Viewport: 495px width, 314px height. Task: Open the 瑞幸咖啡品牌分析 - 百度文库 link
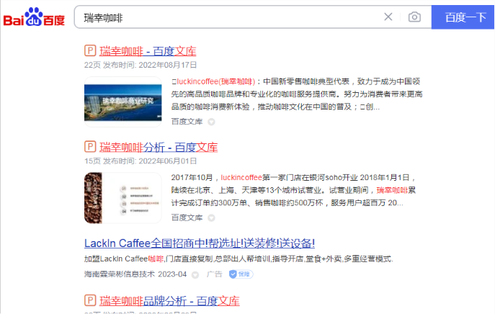(169, 300)
